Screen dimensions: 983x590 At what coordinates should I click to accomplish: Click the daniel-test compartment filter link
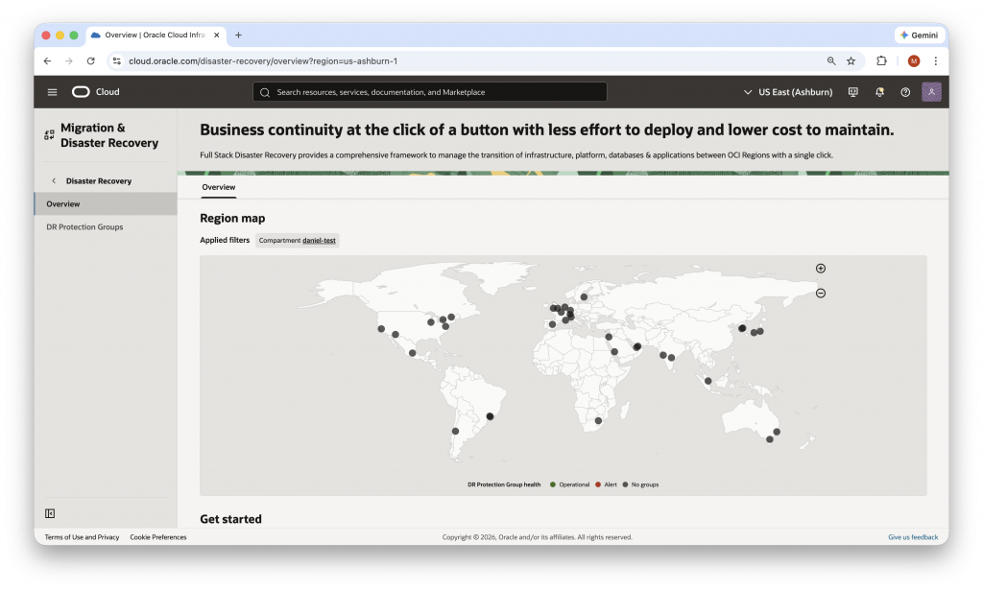click(319, 241)
